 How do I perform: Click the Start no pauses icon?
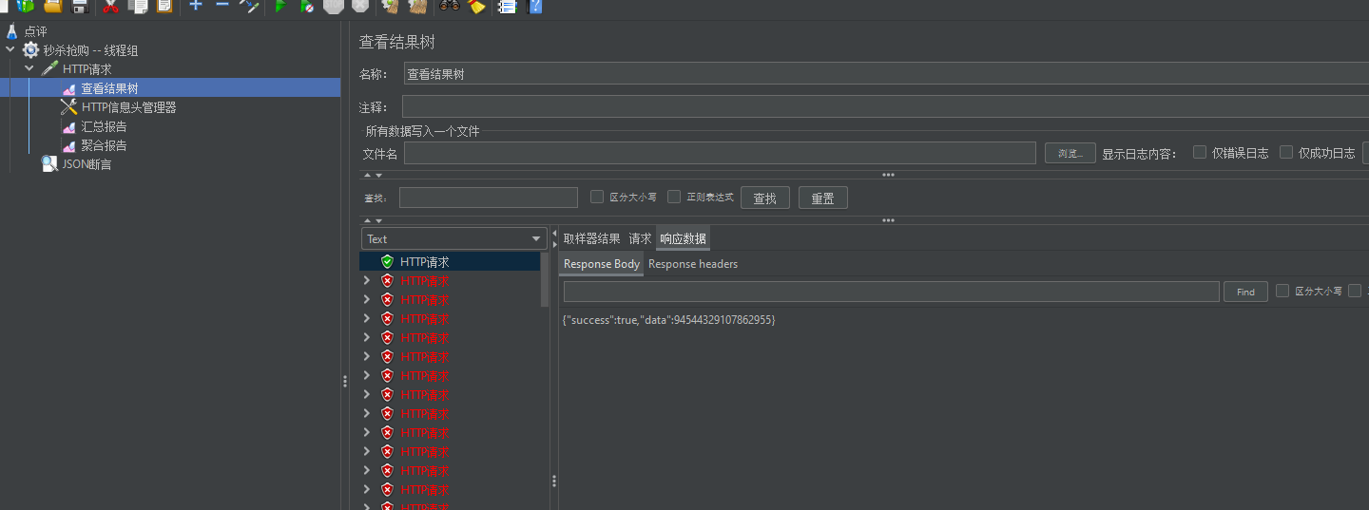(306, 6)
